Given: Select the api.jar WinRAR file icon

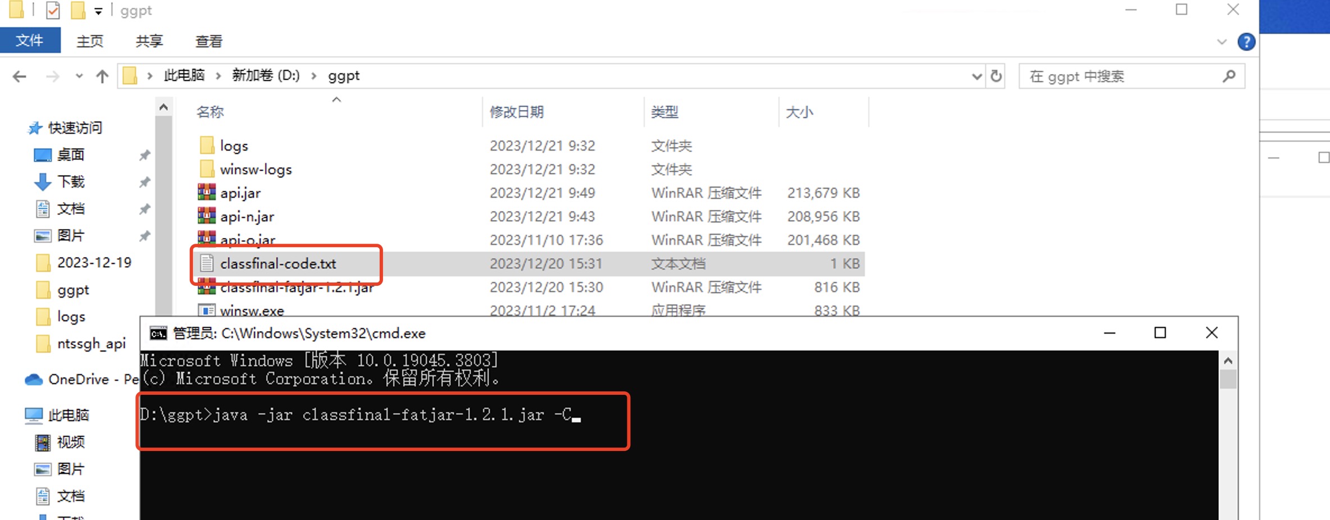Looking at the screenshot, I should tap(207, 193).
